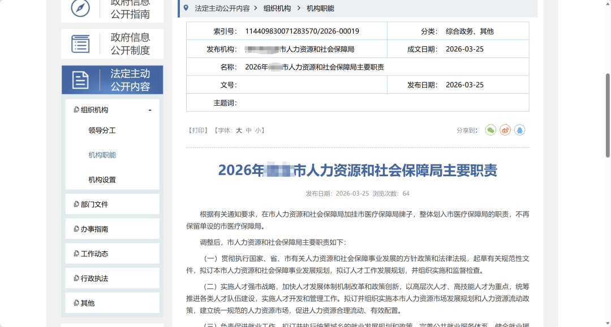Click the page icon beside 部门文件
The height and width of the screenshot is (327, 611).
pos(76,204)
